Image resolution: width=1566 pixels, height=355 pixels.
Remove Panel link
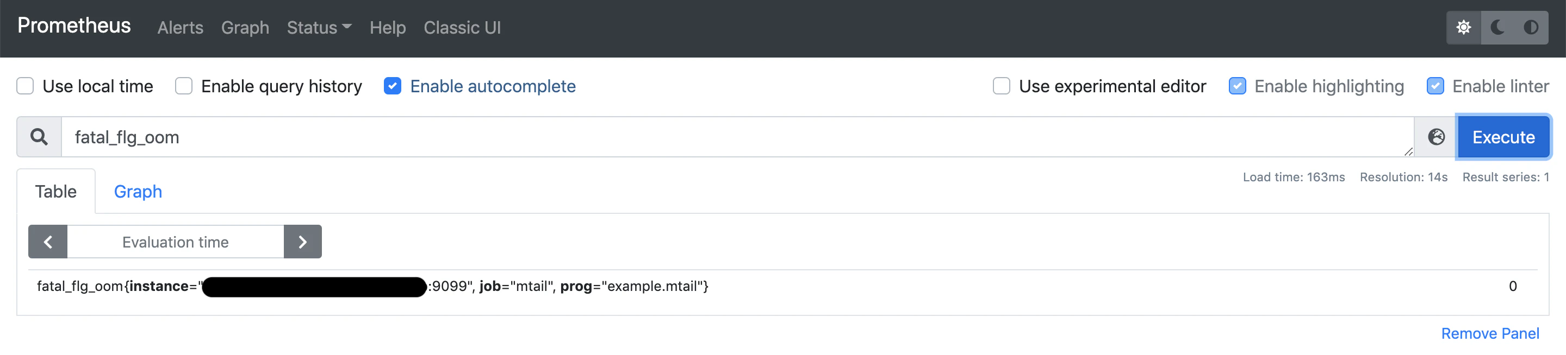point(1490,334)
